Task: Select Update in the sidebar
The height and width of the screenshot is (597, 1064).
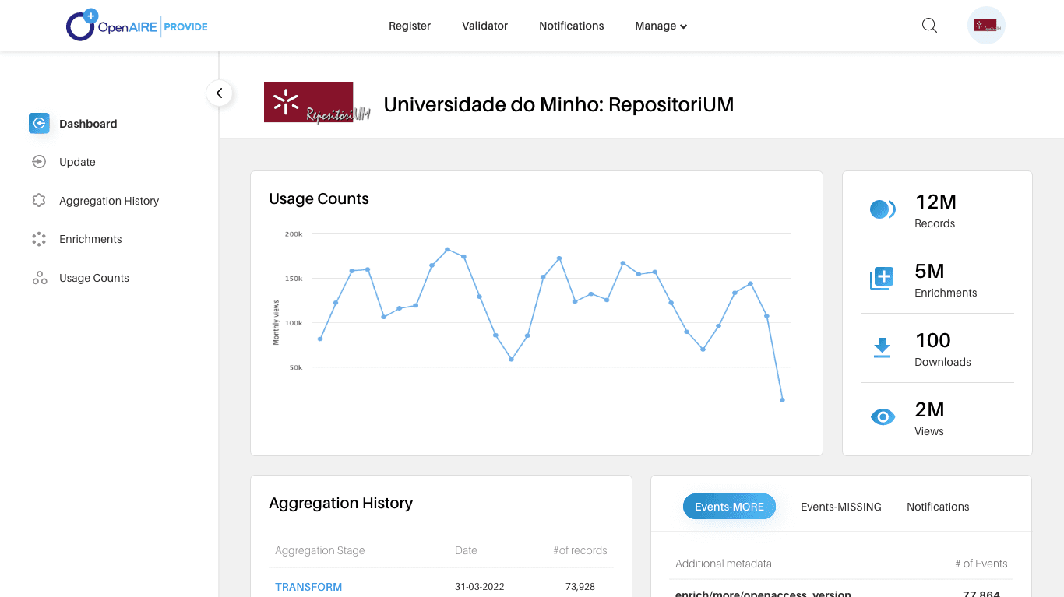Action: point(77,162)
